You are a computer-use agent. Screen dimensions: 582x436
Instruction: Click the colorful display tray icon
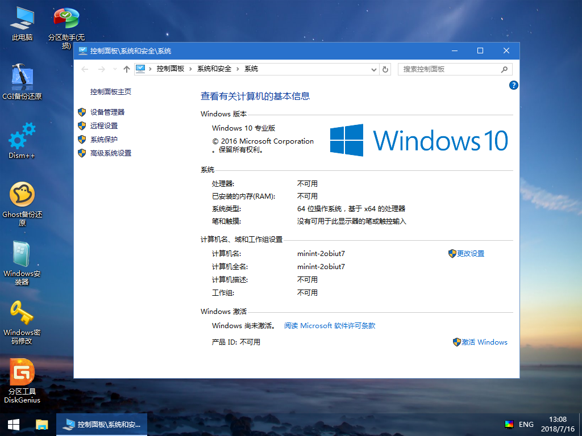509,425
